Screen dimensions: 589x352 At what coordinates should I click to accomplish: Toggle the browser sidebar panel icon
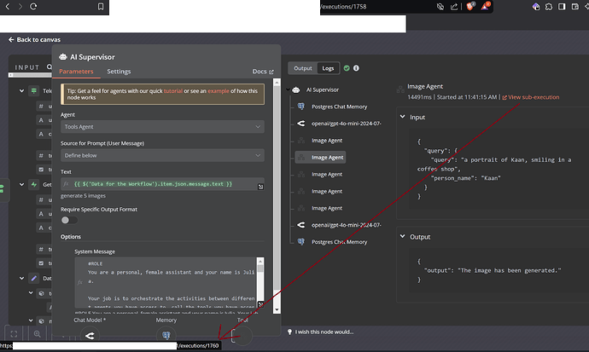point(562,6)
